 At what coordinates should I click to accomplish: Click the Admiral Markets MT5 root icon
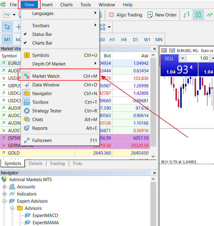click(x=4, y=179)
